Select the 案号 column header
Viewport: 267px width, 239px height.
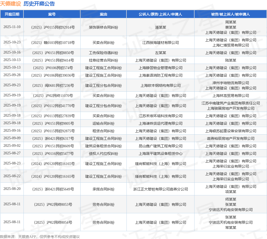coord(52,14)
